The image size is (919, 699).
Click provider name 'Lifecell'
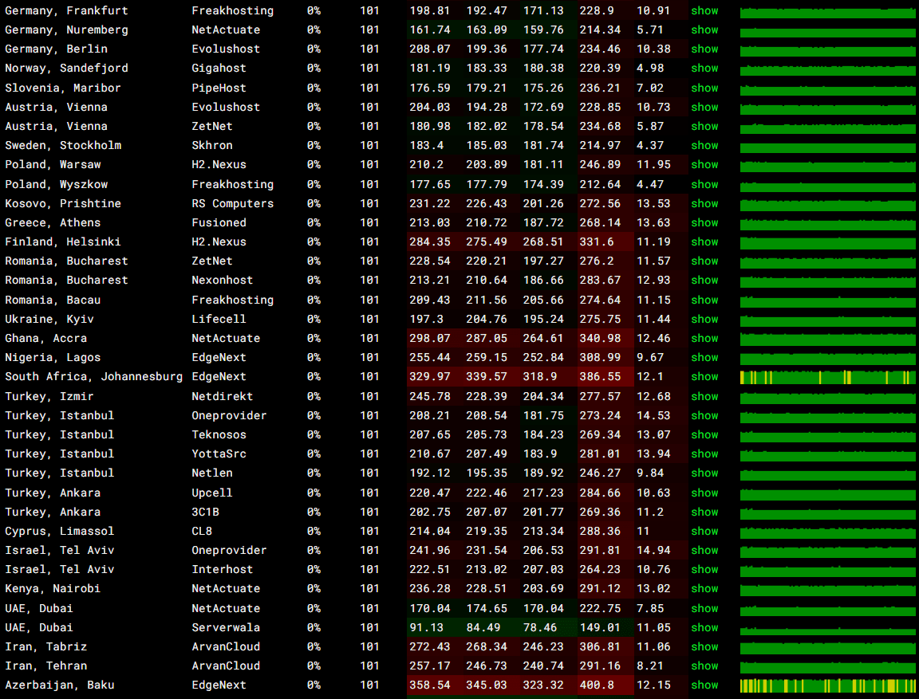219,319
